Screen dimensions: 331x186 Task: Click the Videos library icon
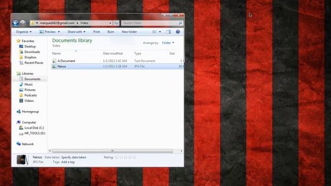click(x=21, y=101)
